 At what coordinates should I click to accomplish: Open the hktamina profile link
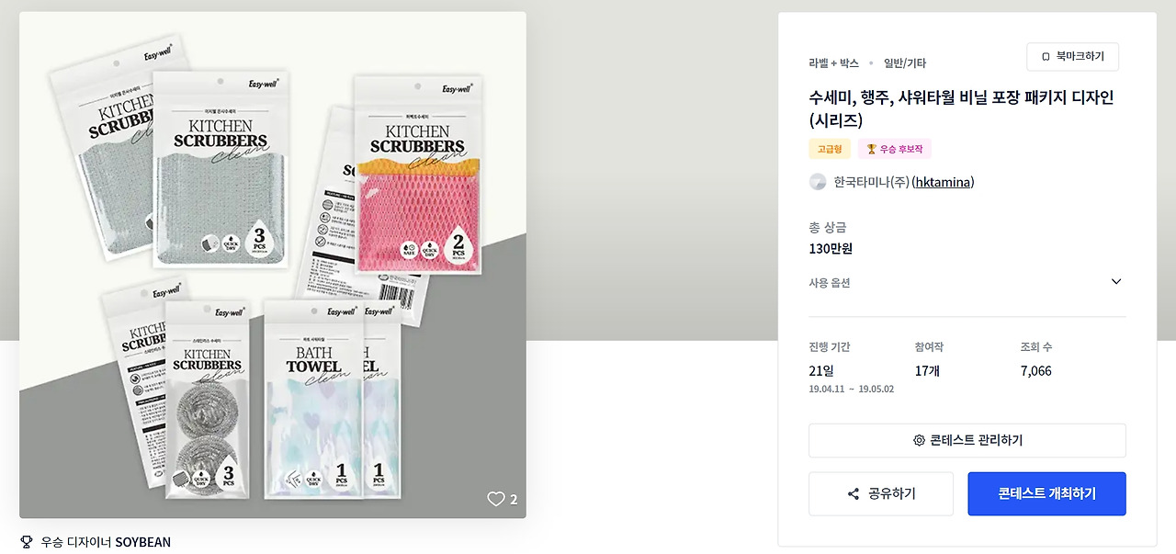(943, 182)
